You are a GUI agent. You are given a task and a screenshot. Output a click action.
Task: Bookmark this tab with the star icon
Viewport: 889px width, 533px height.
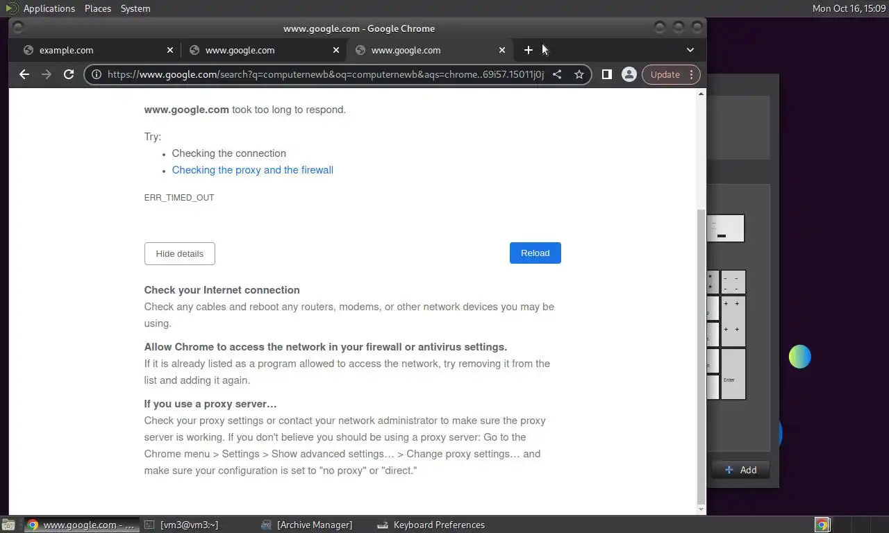pyautogui.click(x=579, y=74)
